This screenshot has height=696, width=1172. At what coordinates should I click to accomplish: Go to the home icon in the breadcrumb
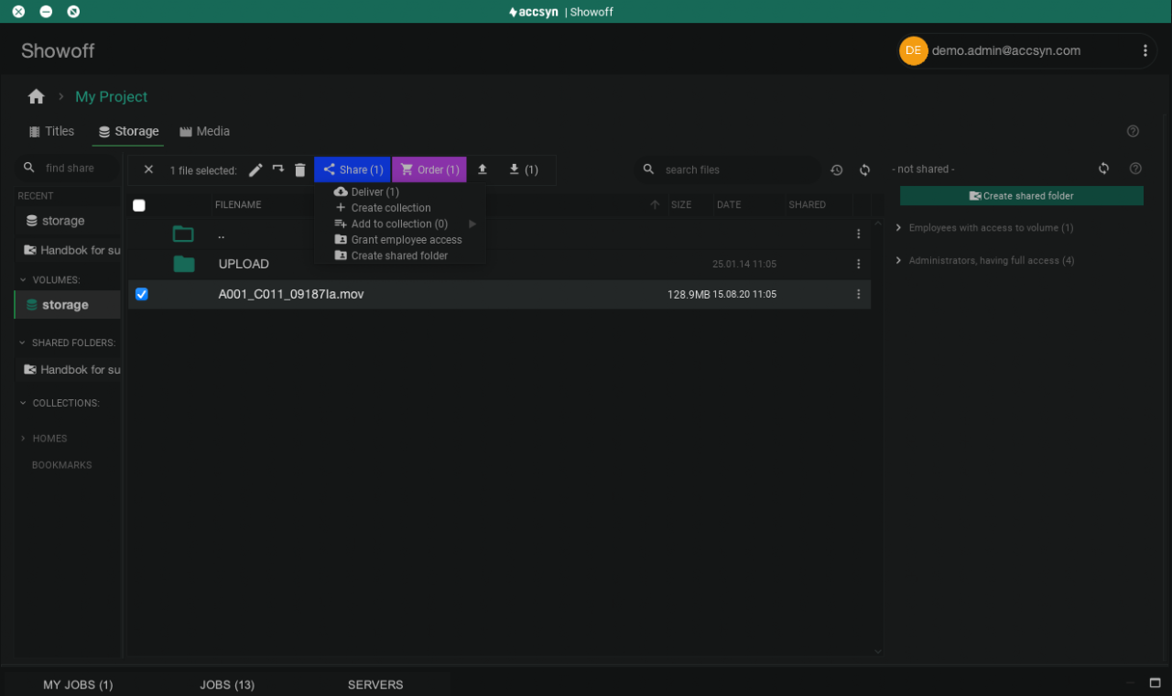(x=37, y=96)
